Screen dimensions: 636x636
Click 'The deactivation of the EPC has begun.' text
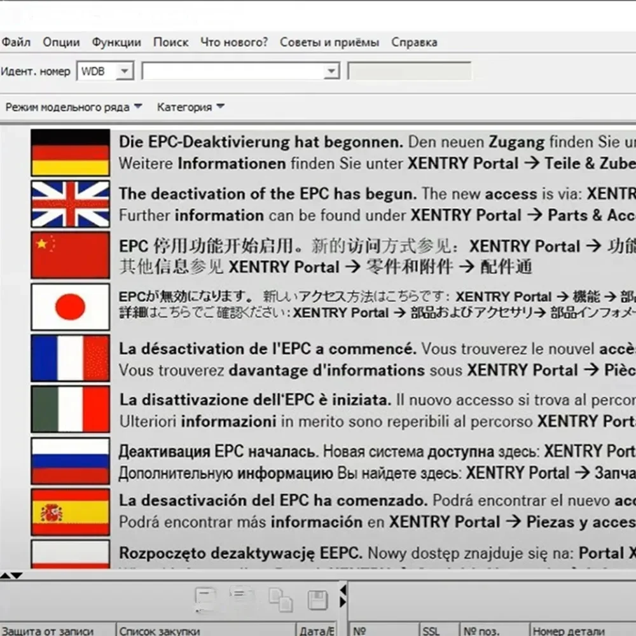point(268,194)
